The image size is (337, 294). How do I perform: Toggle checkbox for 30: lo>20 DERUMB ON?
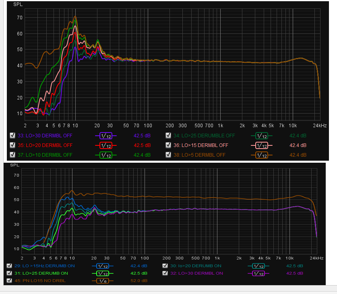[x=165, y=266]
